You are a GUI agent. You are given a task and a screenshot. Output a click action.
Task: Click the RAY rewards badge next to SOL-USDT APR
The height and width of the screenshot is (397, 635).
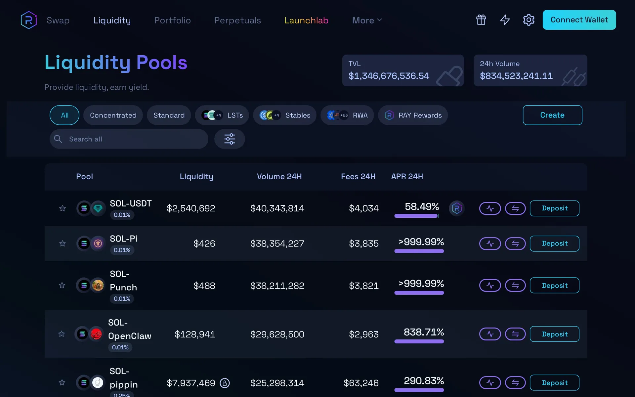coord(457,208)
